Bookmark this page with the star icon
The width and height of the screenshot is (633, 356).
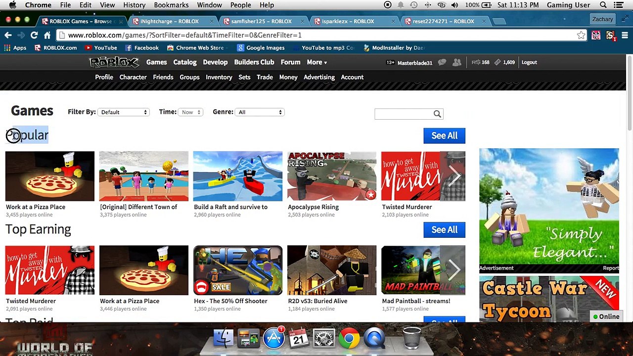(x=581, y=35)
